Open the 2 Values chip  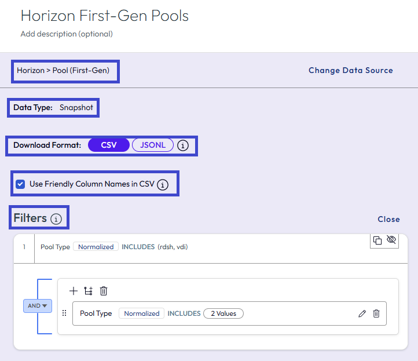pyautogui.click(x=223, y=313)
